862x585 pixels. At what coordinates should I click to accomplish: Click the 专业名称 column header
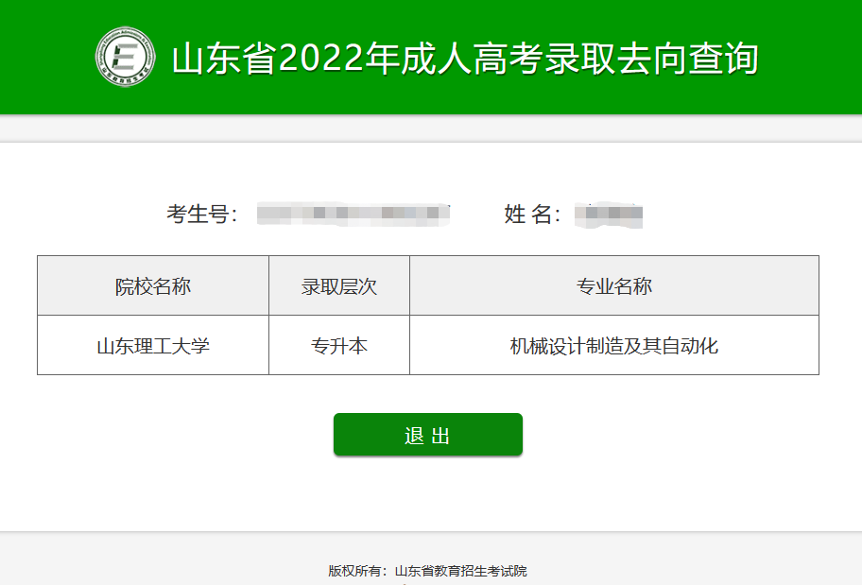pyautogui.click(x=614, y=286)
